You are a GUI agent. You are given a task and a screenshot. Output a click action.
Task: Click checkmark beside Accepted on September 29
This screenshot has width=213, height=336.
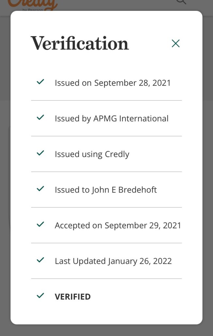click(41, 225)
